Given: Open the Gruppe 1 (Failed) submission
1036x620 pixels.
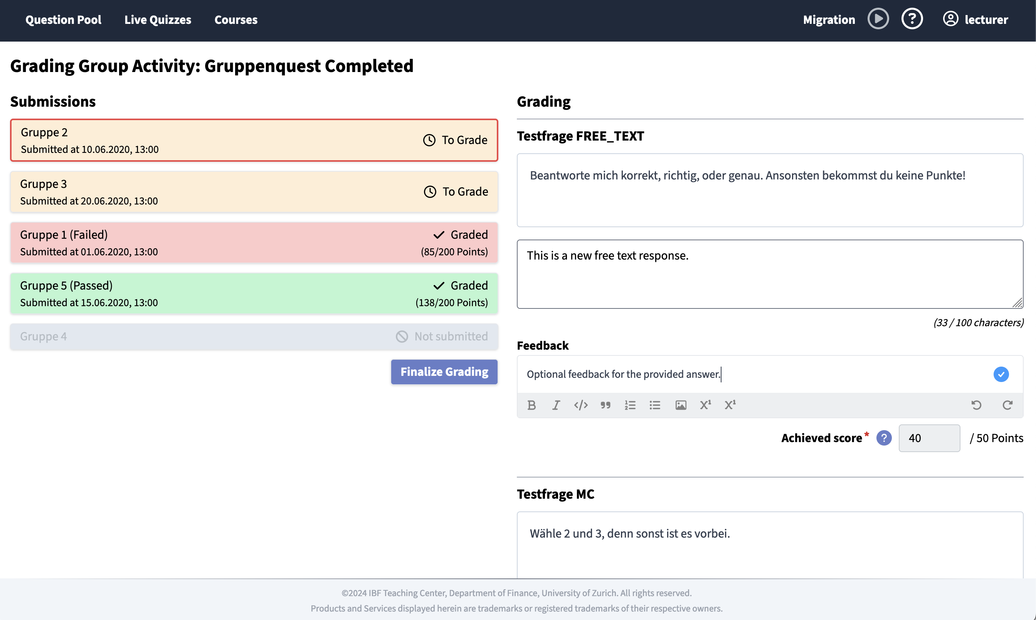Looking at the screenshot, I should [x=254, y=243].
